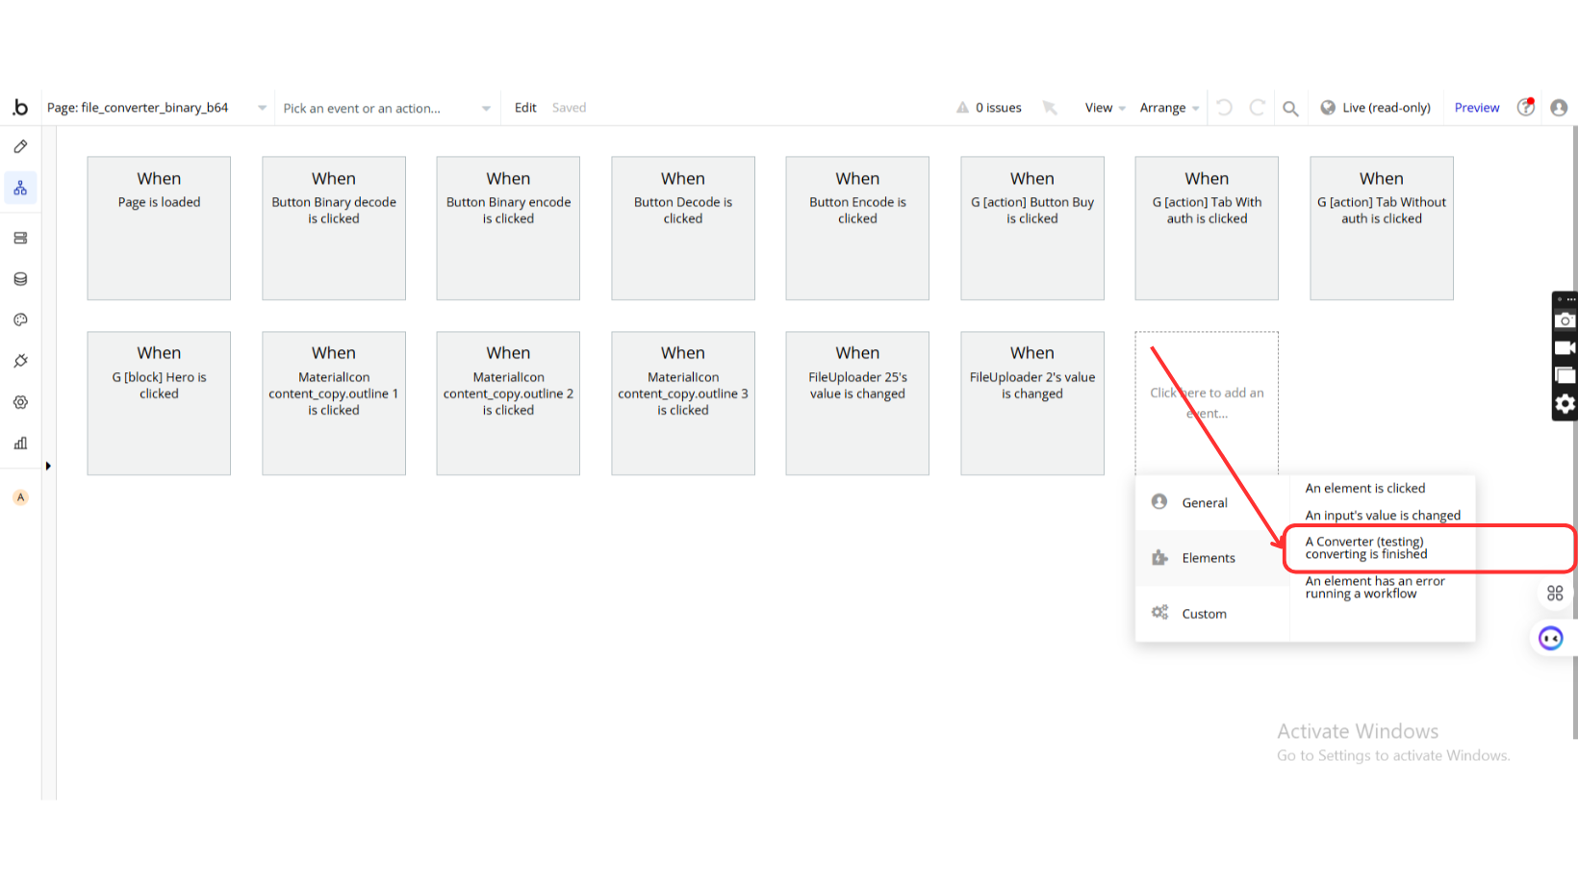Viewport: 1578px width, 889px height.
Task: Open 'FileUploader 25's value is changed' workflow
Action: (x=857, y=403)
